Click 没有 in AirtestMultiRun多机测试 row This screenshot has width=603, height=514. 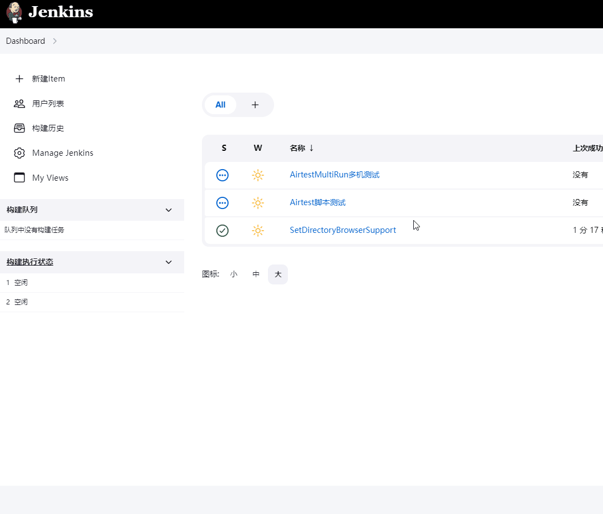[x=580, y=175]
